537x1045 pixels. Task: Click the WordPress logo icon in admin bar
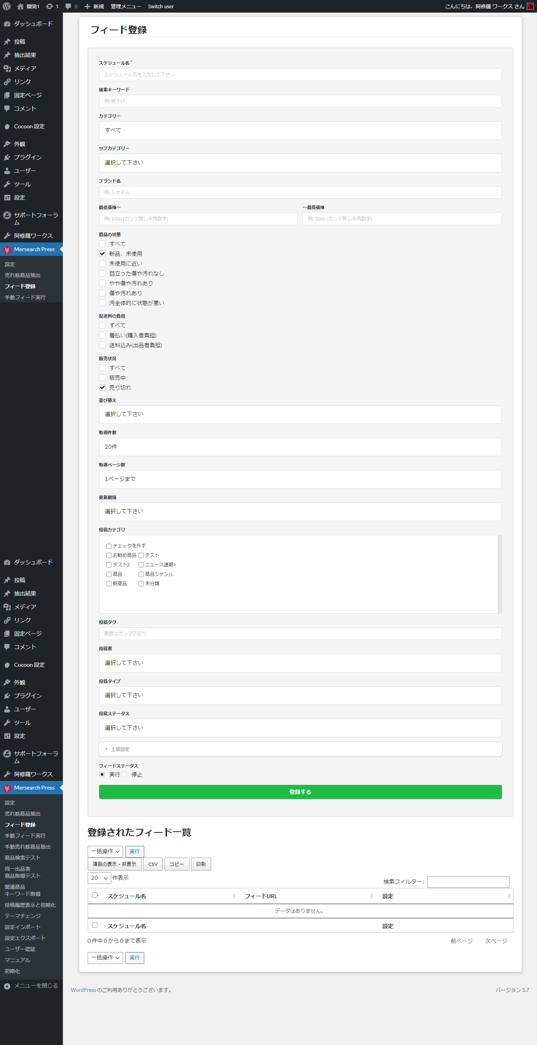coord(7,6)
